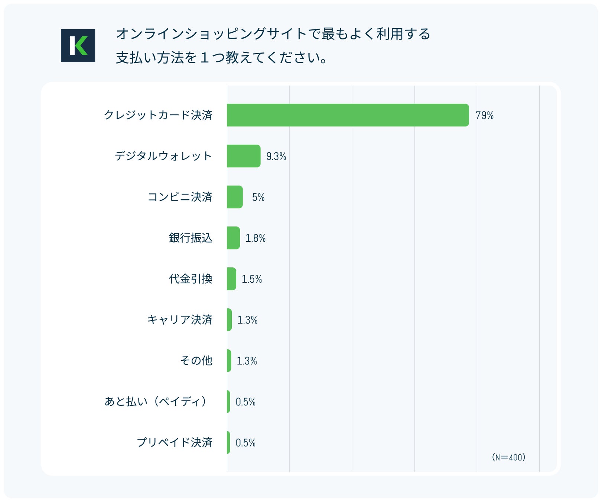The width and height of the screenshot is (602, 502).
Task: Click the (N=400) sample size note
Action: pos(508,457)
